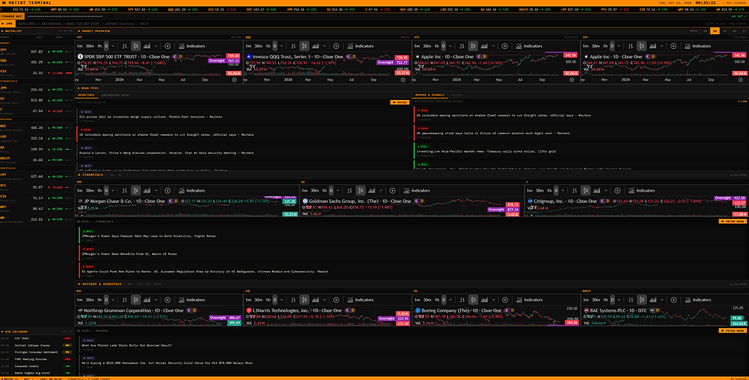Add compare symbol on JP Morgan chart
Image resolution: width=749 pixels, height=380 pixels.
click(x=167, y=190)
